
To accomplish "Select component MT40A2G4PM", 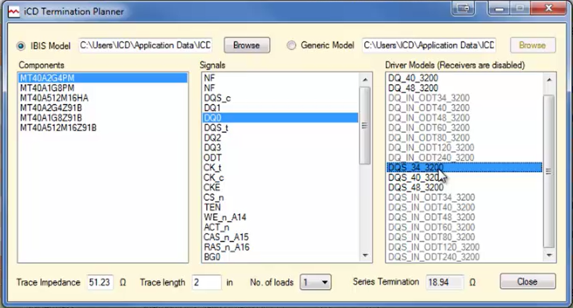I will 103,78.
